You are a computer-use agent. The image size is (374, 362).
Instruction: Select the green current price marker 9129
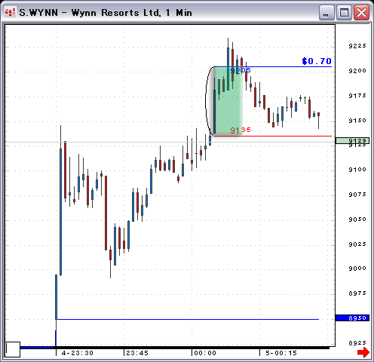(x=352, y=140)
